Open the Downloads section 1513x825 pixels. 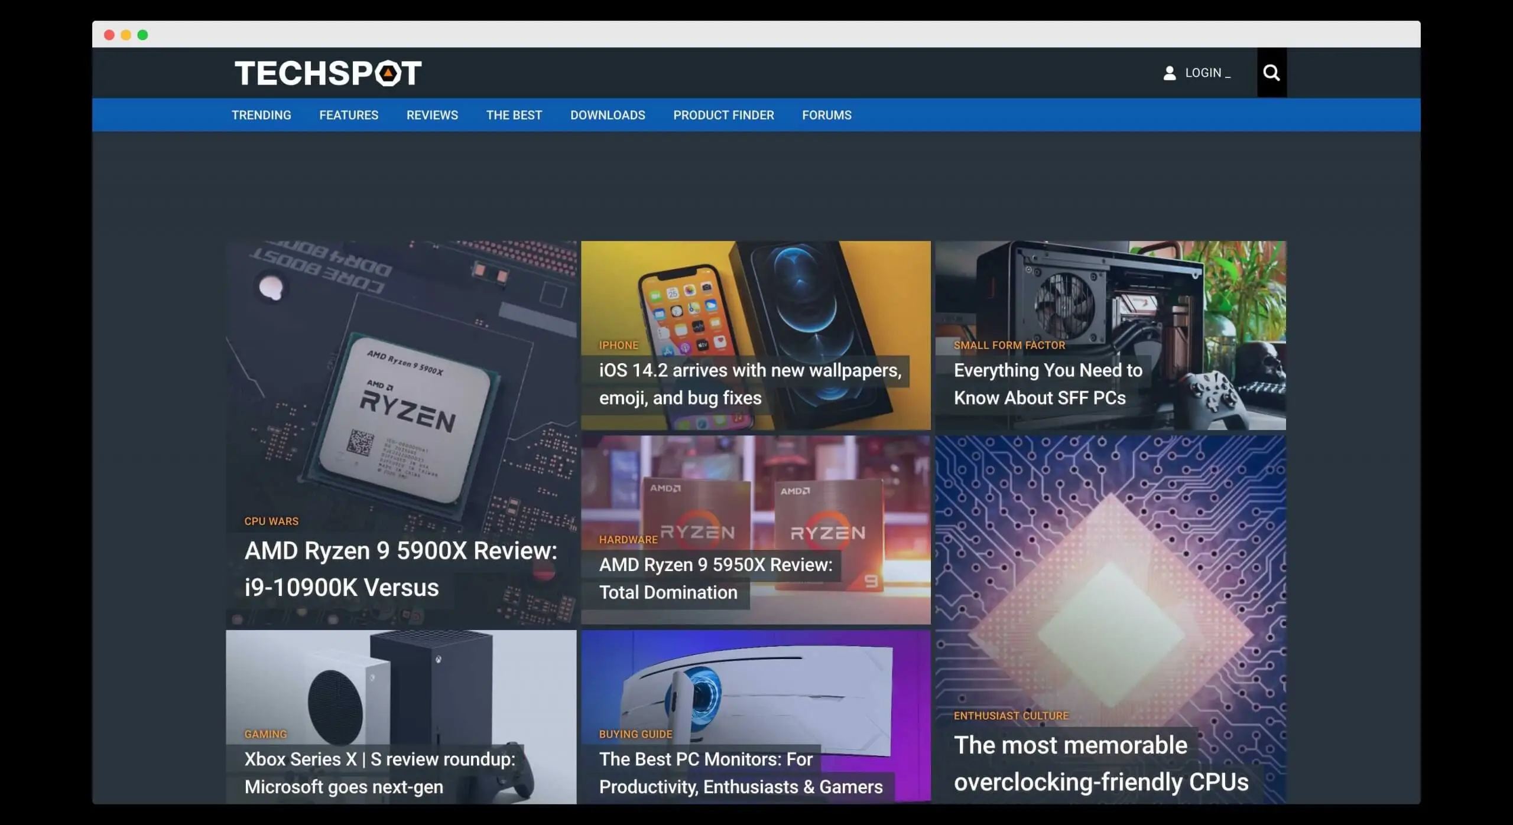pos(608,115)
